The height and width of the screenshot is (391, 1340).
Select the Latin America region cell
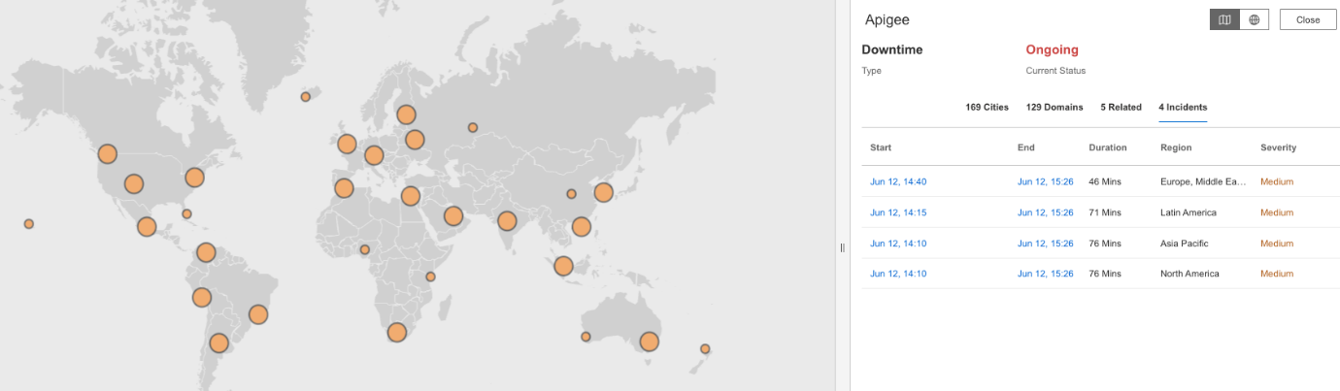tap(1189, 212)
